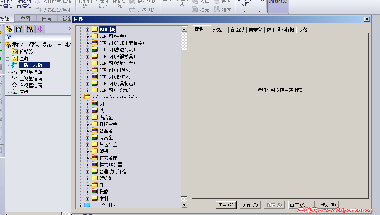This screenshot has width=380, height=215.
Task: Select the DIN 钢(高速切削) folder icon
Action: (95, 50)
